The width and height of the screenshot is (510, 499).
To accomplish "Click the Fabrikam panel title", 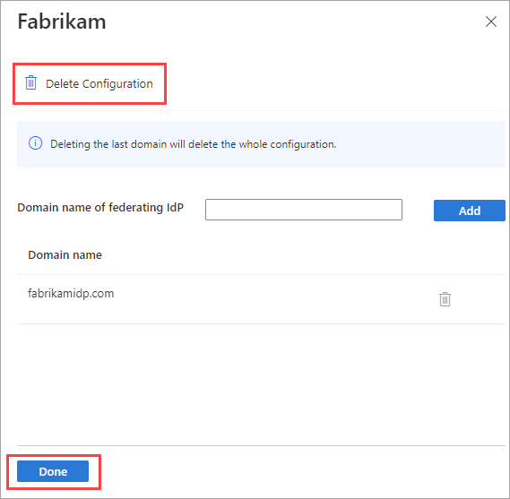I will 62,22.
